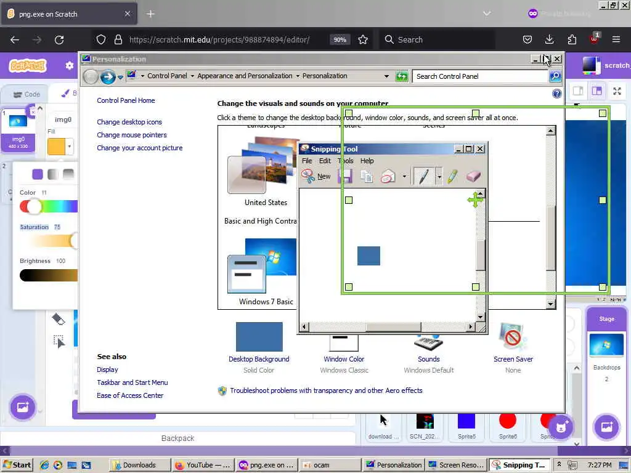Open the Send Snip dropdown arrow

(x=404, y=176)
